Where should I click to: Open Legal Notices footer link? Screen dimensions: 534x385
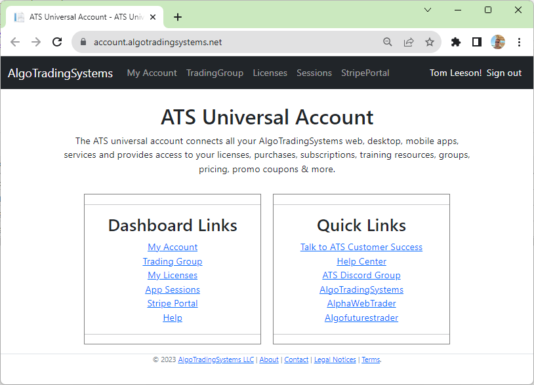pos(335,359)
